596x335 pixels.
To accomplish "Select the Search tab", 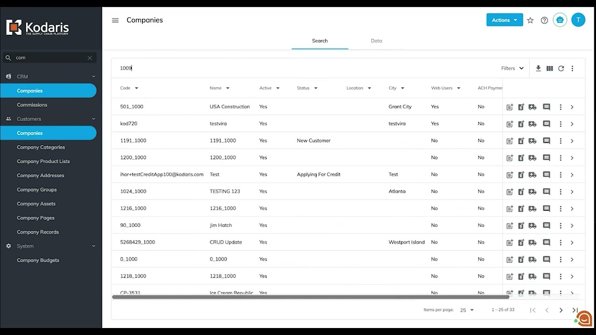I will click(x=320, y=41).
